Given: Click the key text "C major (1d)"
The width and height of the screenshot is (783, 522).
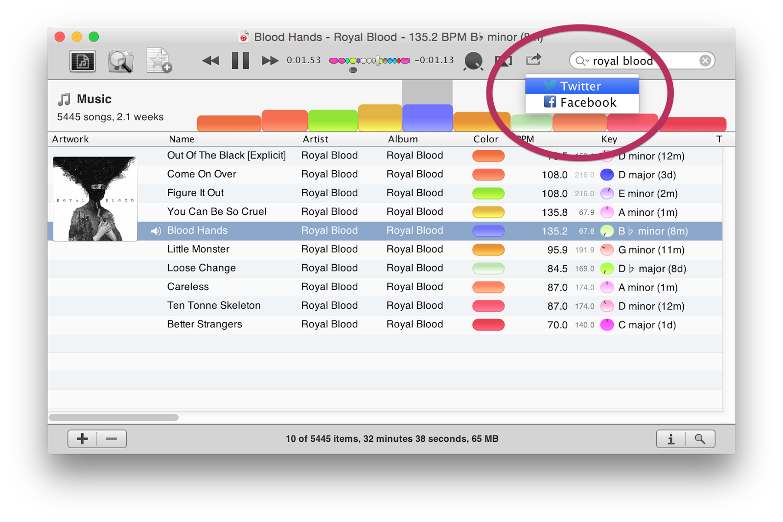Looking at the screenshot, I should (647, 325).
